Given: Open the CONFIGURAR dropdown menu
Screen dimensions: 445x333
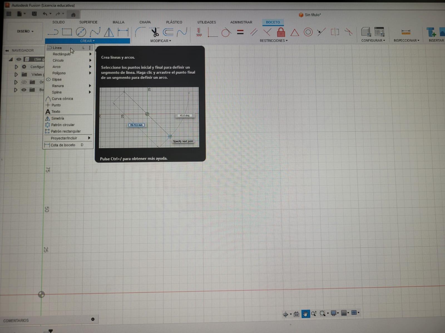Looking at the screenshot, I should [x=373, y=41].
